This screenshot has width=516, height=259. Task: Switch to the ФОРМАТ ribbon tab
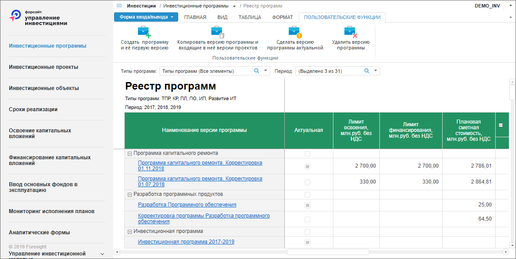[283, 17]
